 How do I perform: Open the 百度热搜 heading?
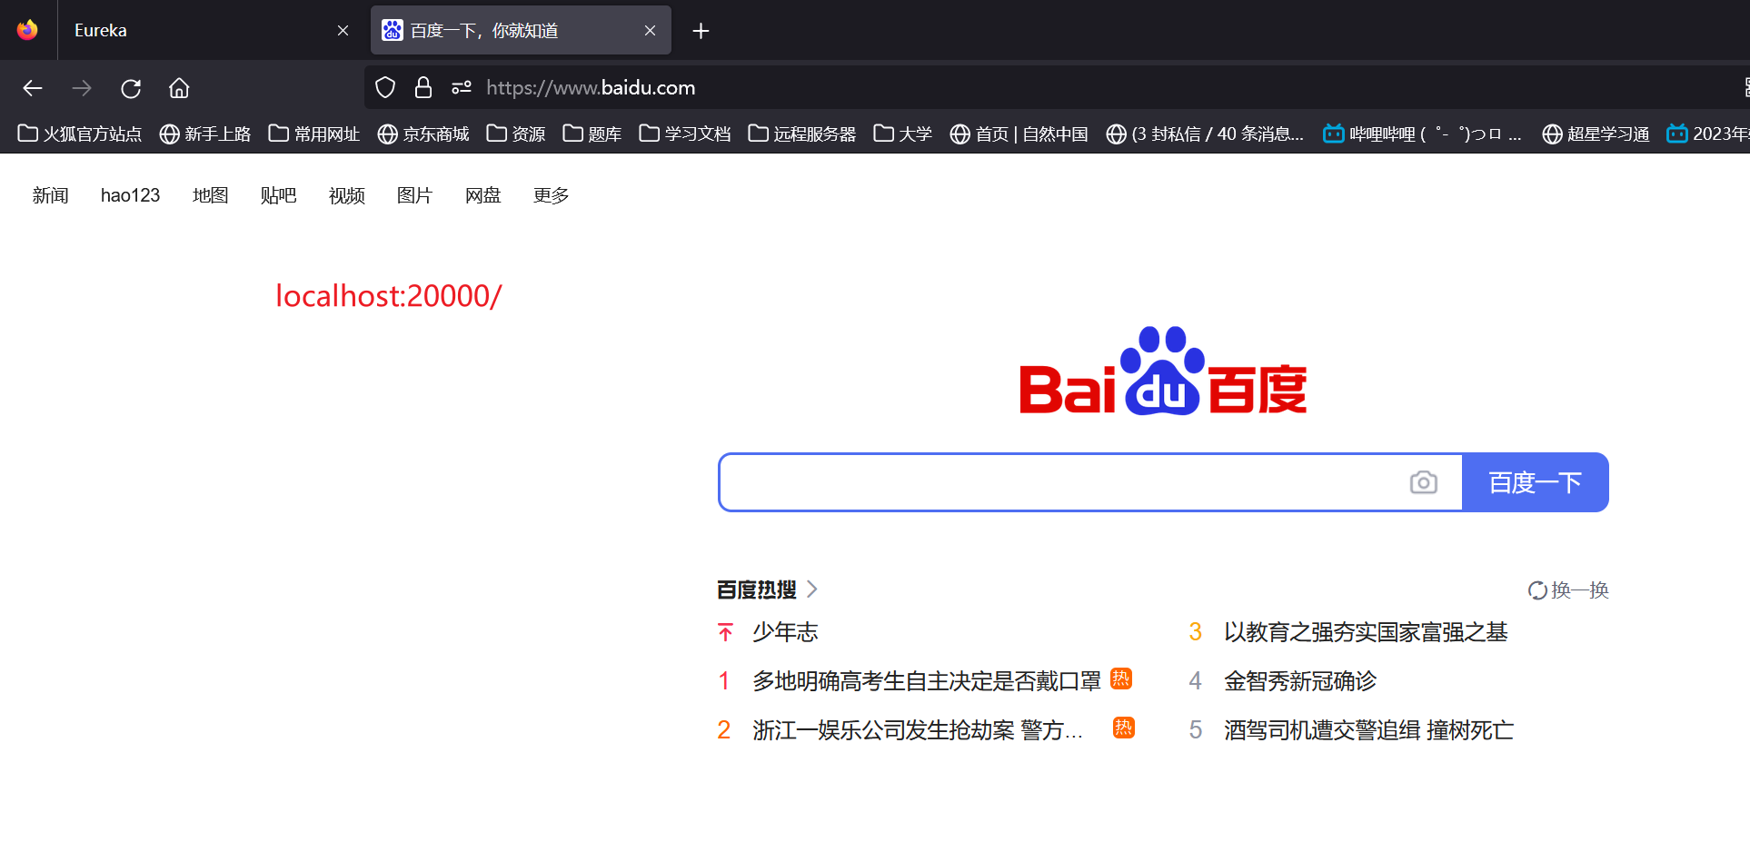click(756, 589)
